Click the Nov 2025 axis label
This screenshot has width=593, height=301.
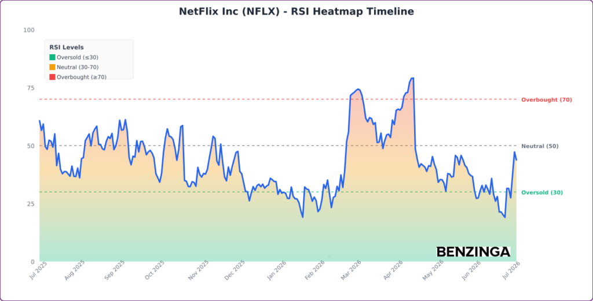point(198,270)
